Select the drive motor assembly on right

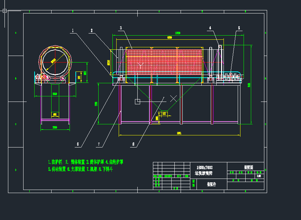click(x=231, y=77)
